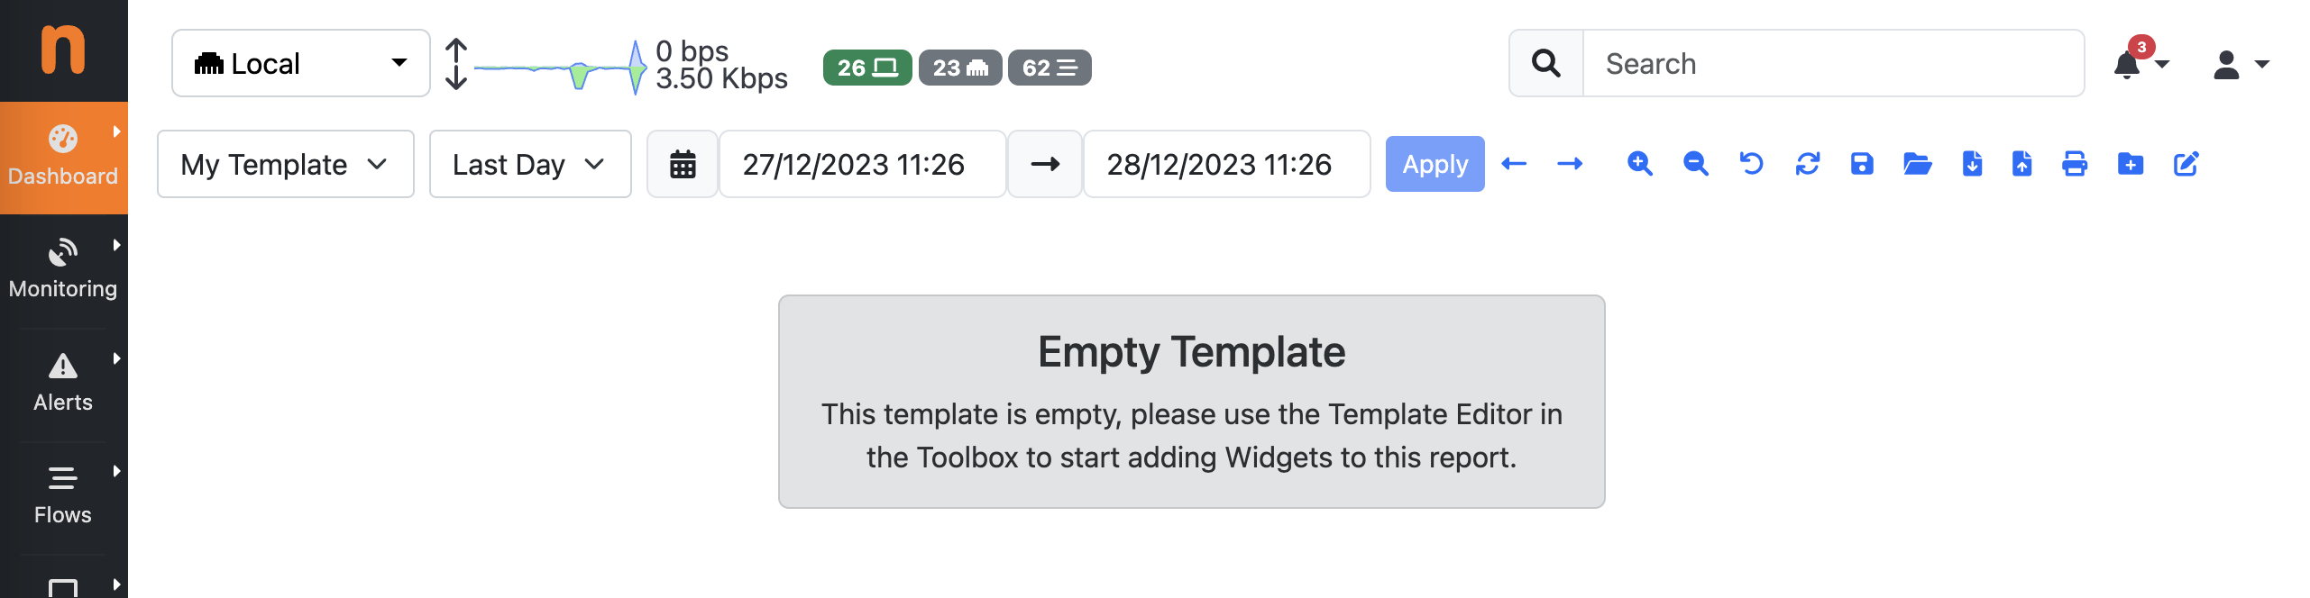Click the folder with plus icon
The width and height of the screenshot is (2310, 598).
2131,164
